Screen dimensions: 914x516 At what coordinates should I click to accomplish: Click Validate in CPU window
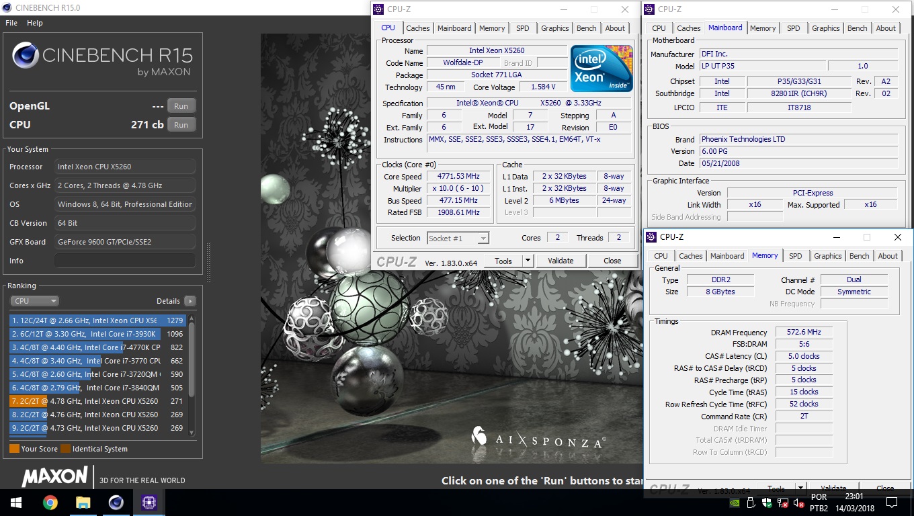click(560, 261)
